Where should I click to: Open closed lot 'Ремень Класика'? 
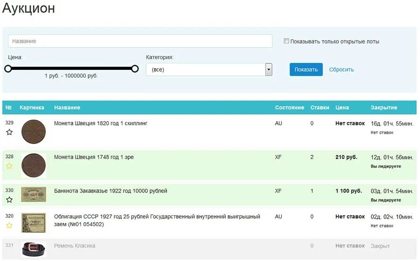click(x=75, y=246)
